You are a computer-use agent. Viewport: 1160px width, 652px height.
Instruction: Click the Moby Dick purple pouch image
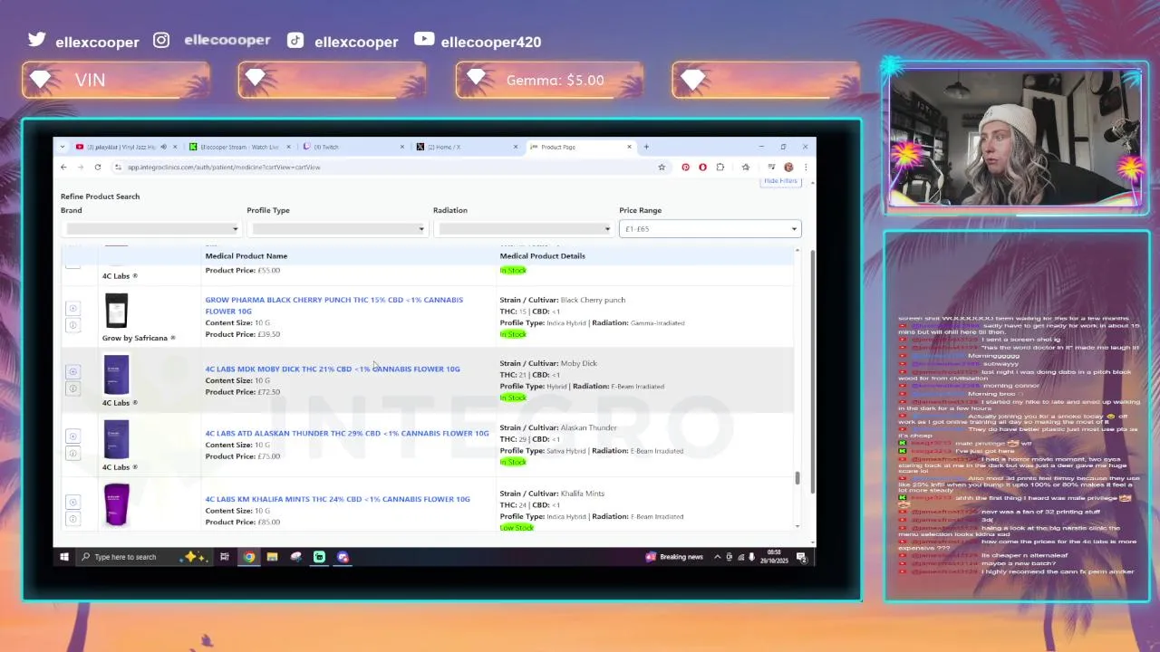[116, 375]
